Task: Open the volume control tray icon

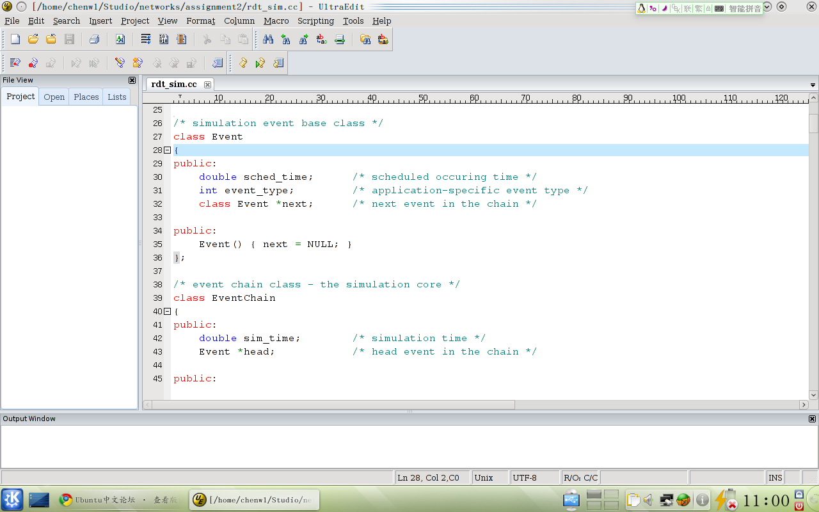Action: 648,500
